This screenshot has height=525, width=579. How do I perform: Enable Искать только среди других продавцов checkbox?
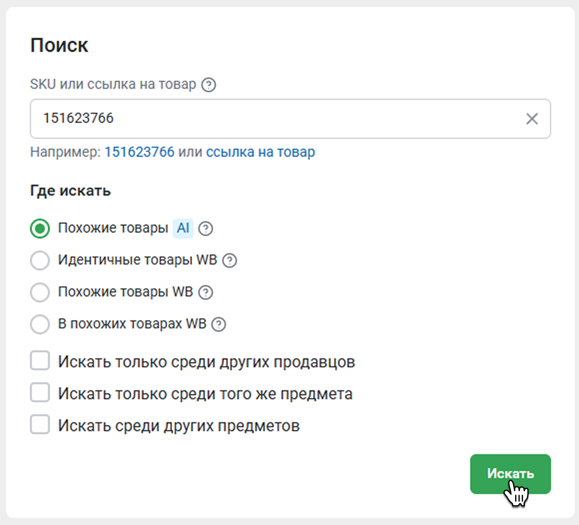click(x=40, y=361)
